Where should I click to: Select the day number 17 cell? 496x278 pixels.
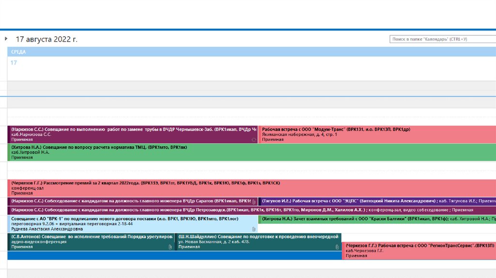14,62
